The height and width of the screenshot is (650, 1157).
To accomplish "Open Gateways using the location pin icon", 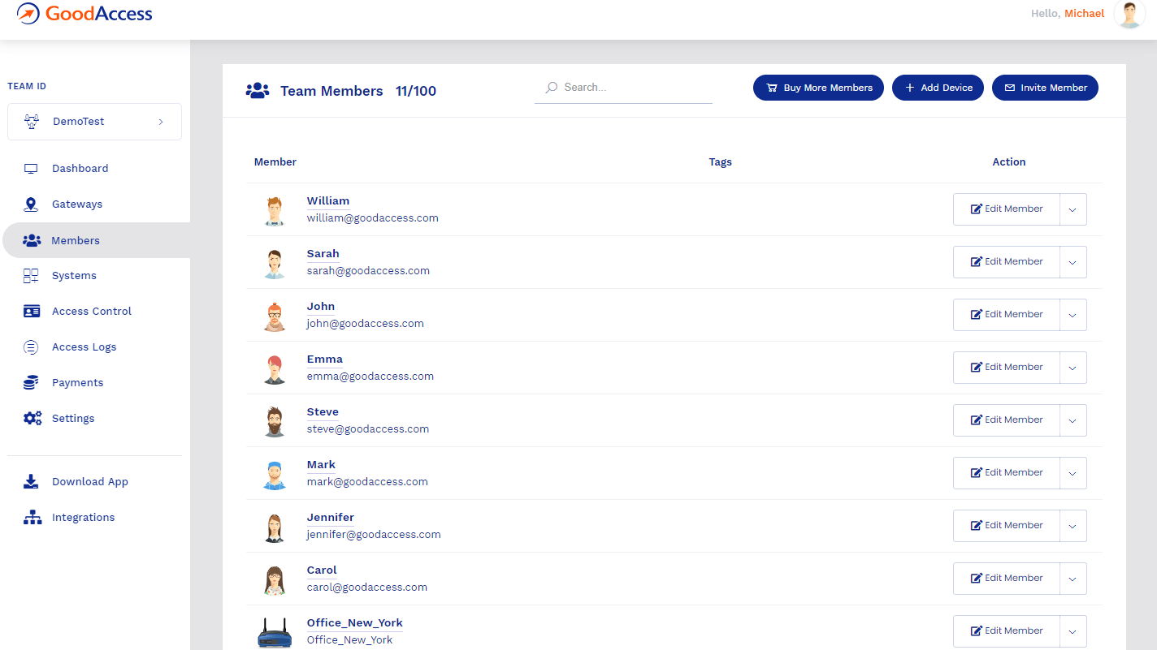I will pos(31,204).
